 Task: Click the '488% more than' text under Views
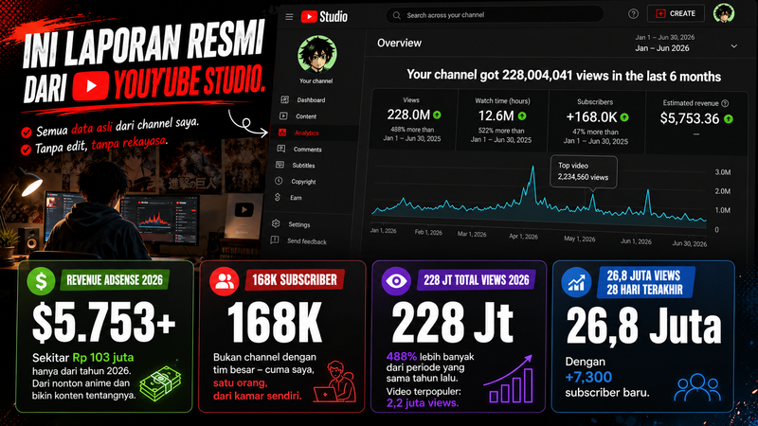click(x=412, y=130)
